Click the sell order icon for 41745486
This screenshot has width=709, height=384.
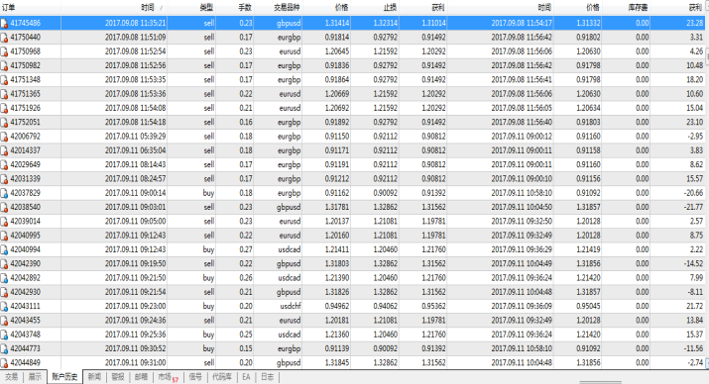pyautogui.click(x=4, y=23)
